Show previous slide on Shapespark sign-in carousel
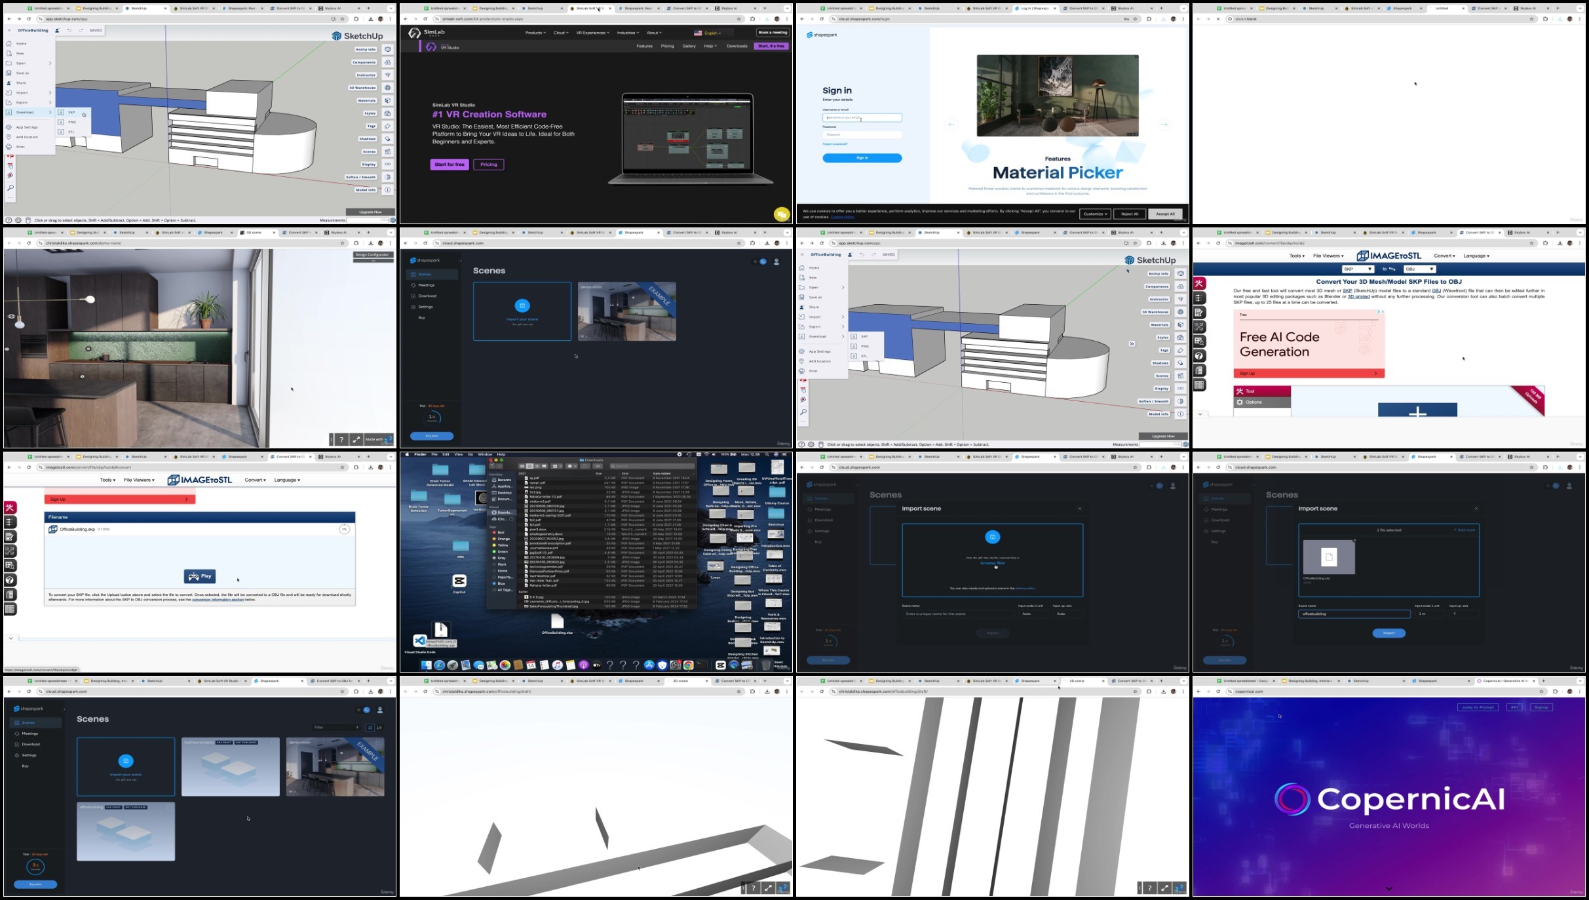This screenshot has height=900, width=1589. point(951,124)
